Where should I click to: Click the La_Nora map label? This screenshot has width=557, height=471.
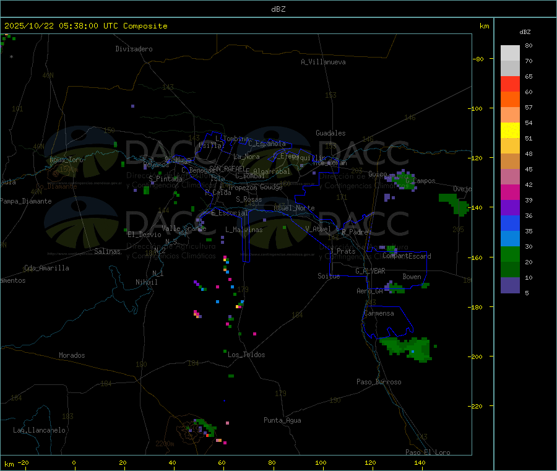point(246,157)
